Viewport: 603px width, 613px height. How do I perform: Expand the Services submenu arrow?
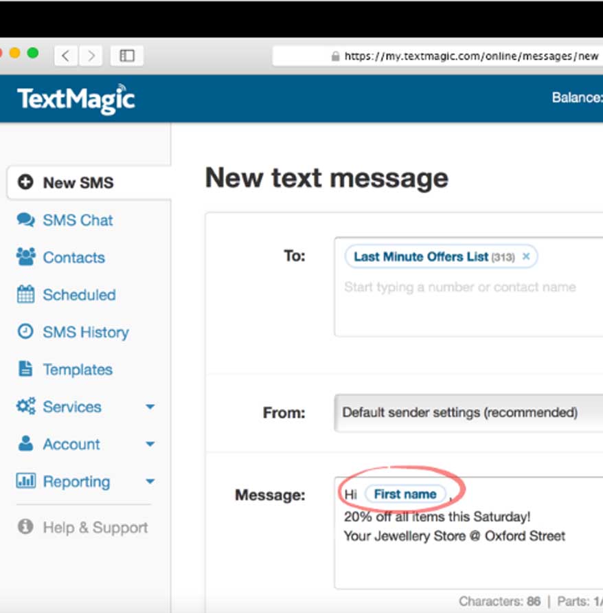[x=150, y=408]
